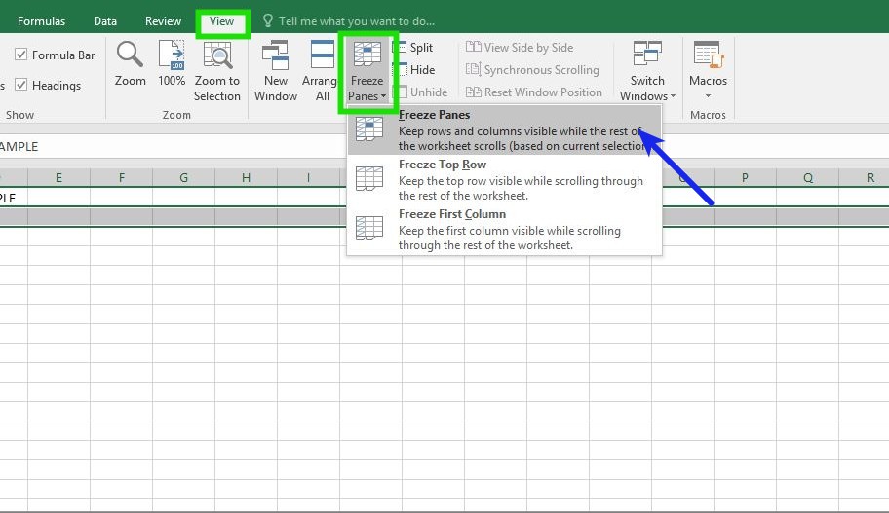Arrange All windows
This screenshot has width=889, height=513.
pos(322,71)
